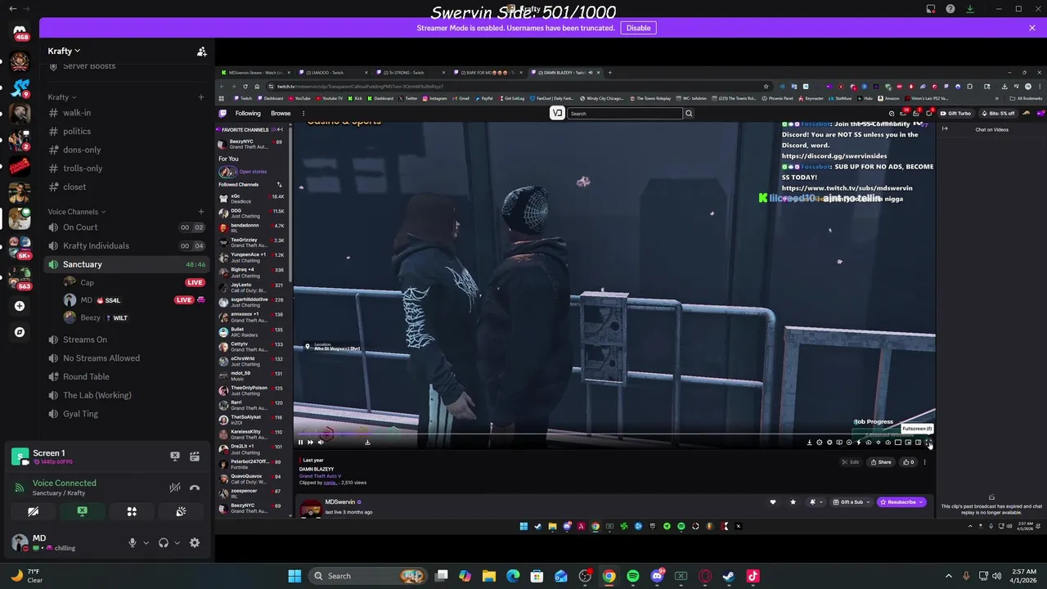Open the walk-in text channel
Viewport: 1047px width, 589px height.
(x=127, y=113)
